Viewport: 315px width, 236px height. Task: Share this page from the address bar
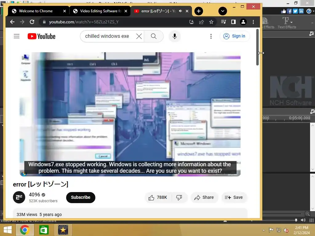pyautogui.click(x=201, y=22)
